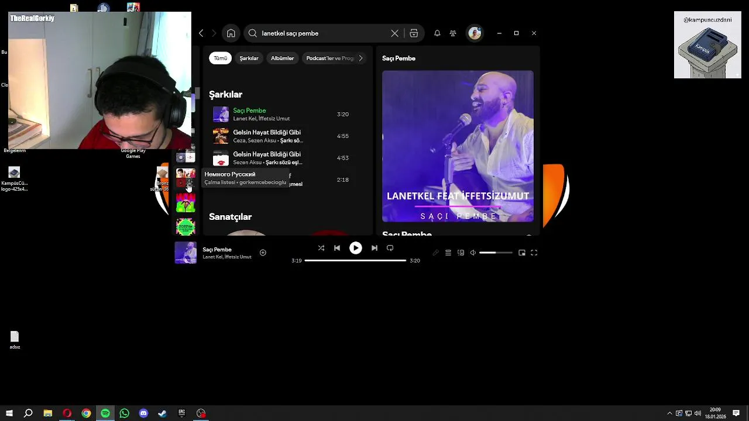Open the system tray volume icon
The height and width of the screenshot is (421, 749).
pos(698,413)
